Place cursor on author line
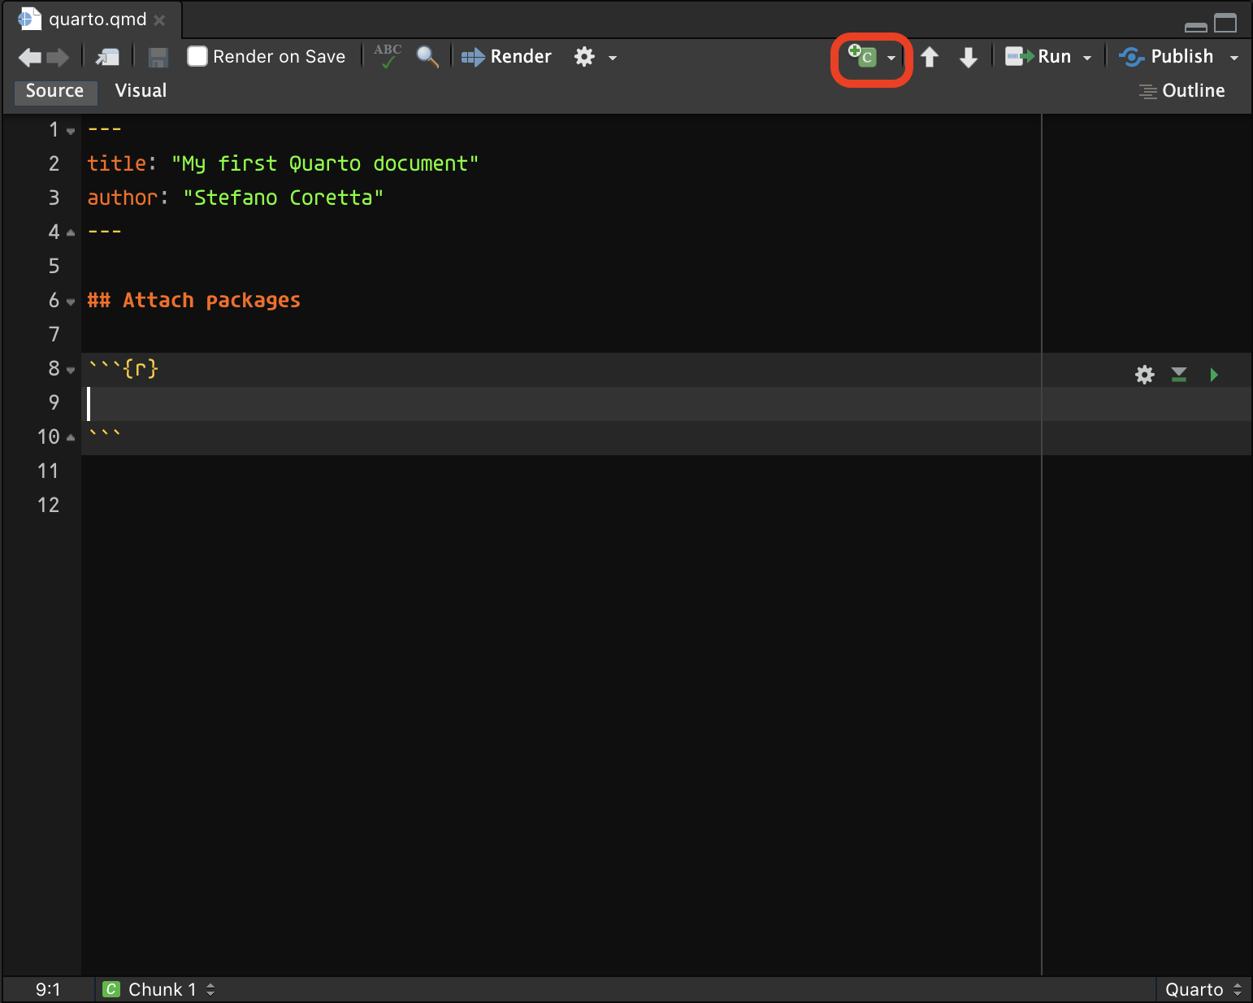Viewport: 1253px width, 1003px height. [x=235, y=198]
